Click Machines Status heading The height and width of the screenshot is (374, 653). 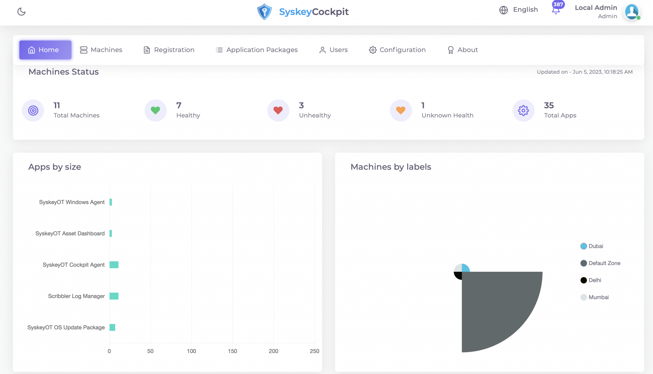[x=63, y=72]
